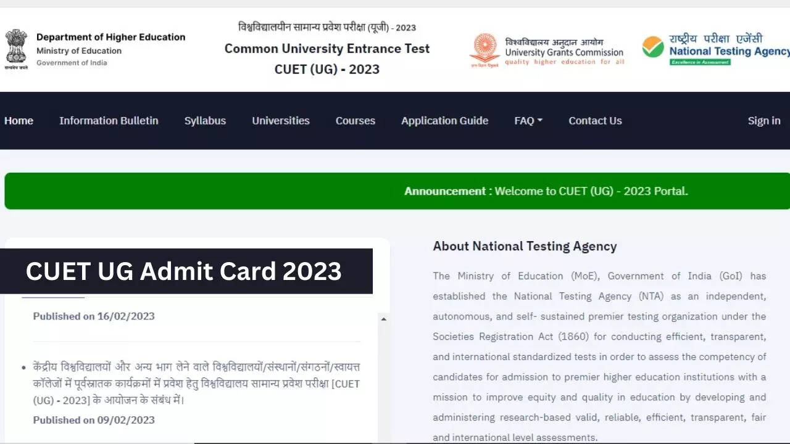Click the National Testing Agency checkmark logo
This screenshot has height=444, width=790.
click(x=653, y=47)
